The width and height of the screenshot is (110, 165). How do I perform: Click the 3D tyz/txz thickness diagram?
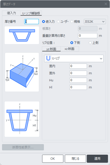[x=22, y=72]
